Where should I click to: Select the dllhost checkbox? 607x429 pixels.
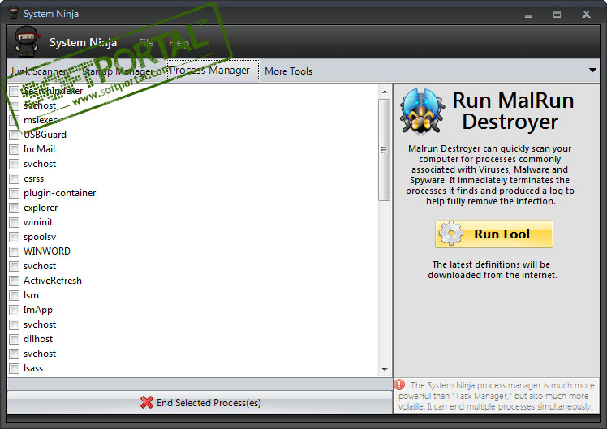click(x=15, y=339)
